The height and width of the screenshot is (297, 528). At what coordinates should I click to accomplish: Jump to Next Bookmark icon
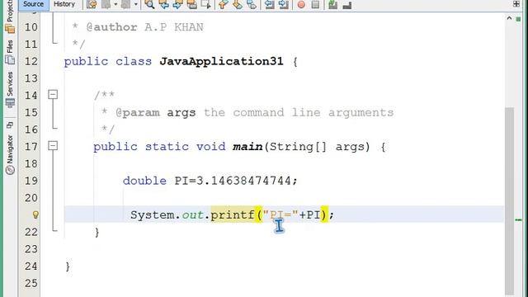[x=237, y=4]
